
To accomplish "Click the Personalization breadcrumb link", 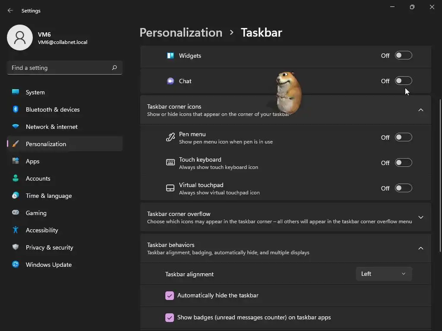I will click(181, 33).
